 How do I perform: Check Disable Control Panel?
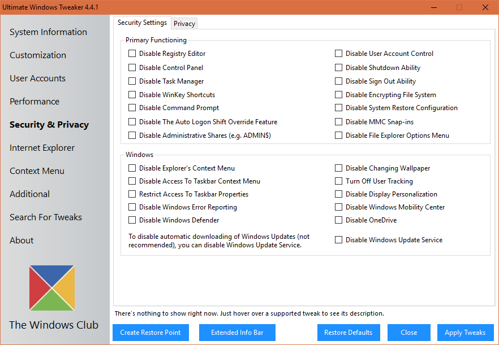click(132, 67)
